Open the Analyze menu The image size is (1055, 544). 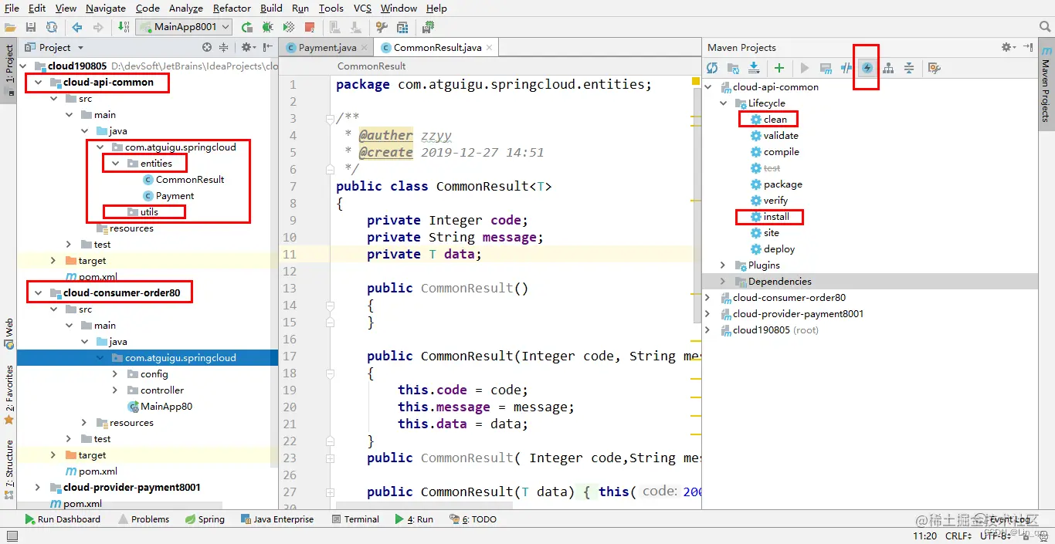point(185,8)
